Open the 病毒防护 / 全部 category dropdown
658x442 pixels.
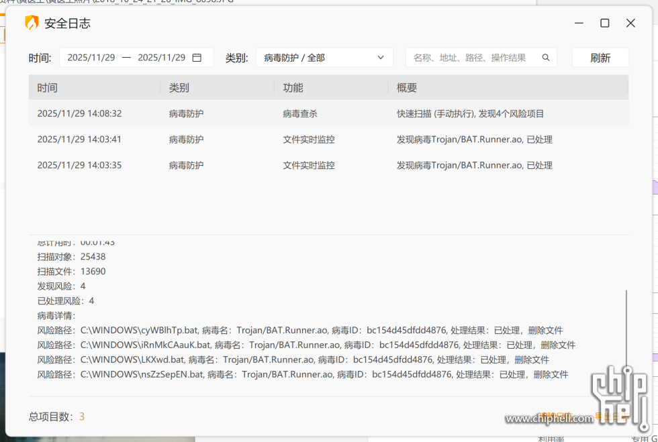324,58
